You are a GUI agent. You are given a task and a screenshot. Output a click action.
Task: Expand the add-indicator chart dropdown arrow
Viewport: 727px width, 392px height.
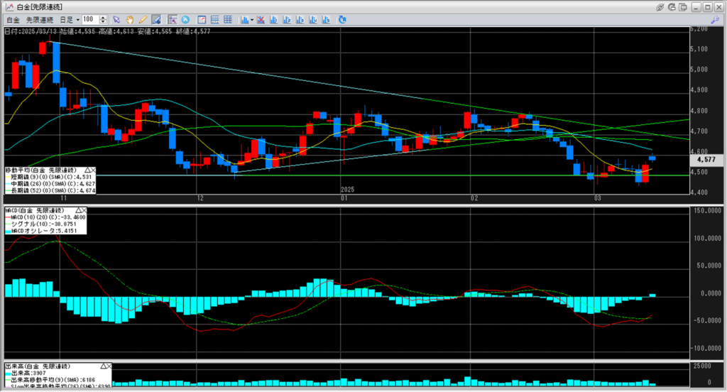tap(251, 19)
